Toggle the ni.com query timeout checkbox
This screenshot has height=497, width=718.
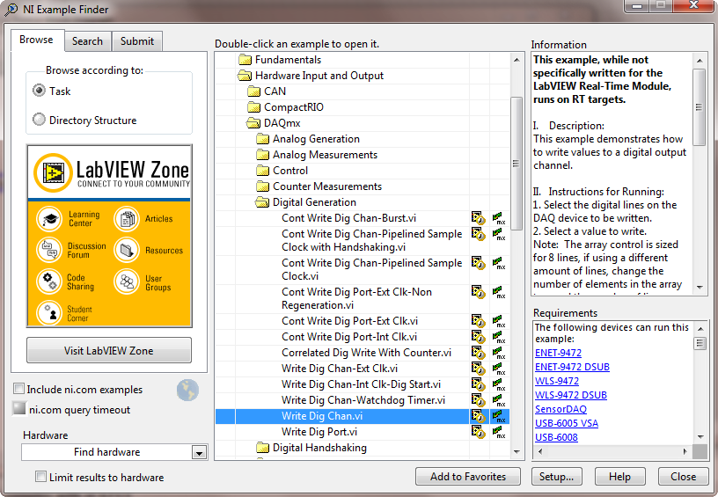[18, 408]
